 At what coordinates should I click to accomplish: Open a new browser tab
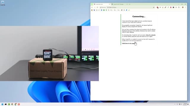(130, 4)
